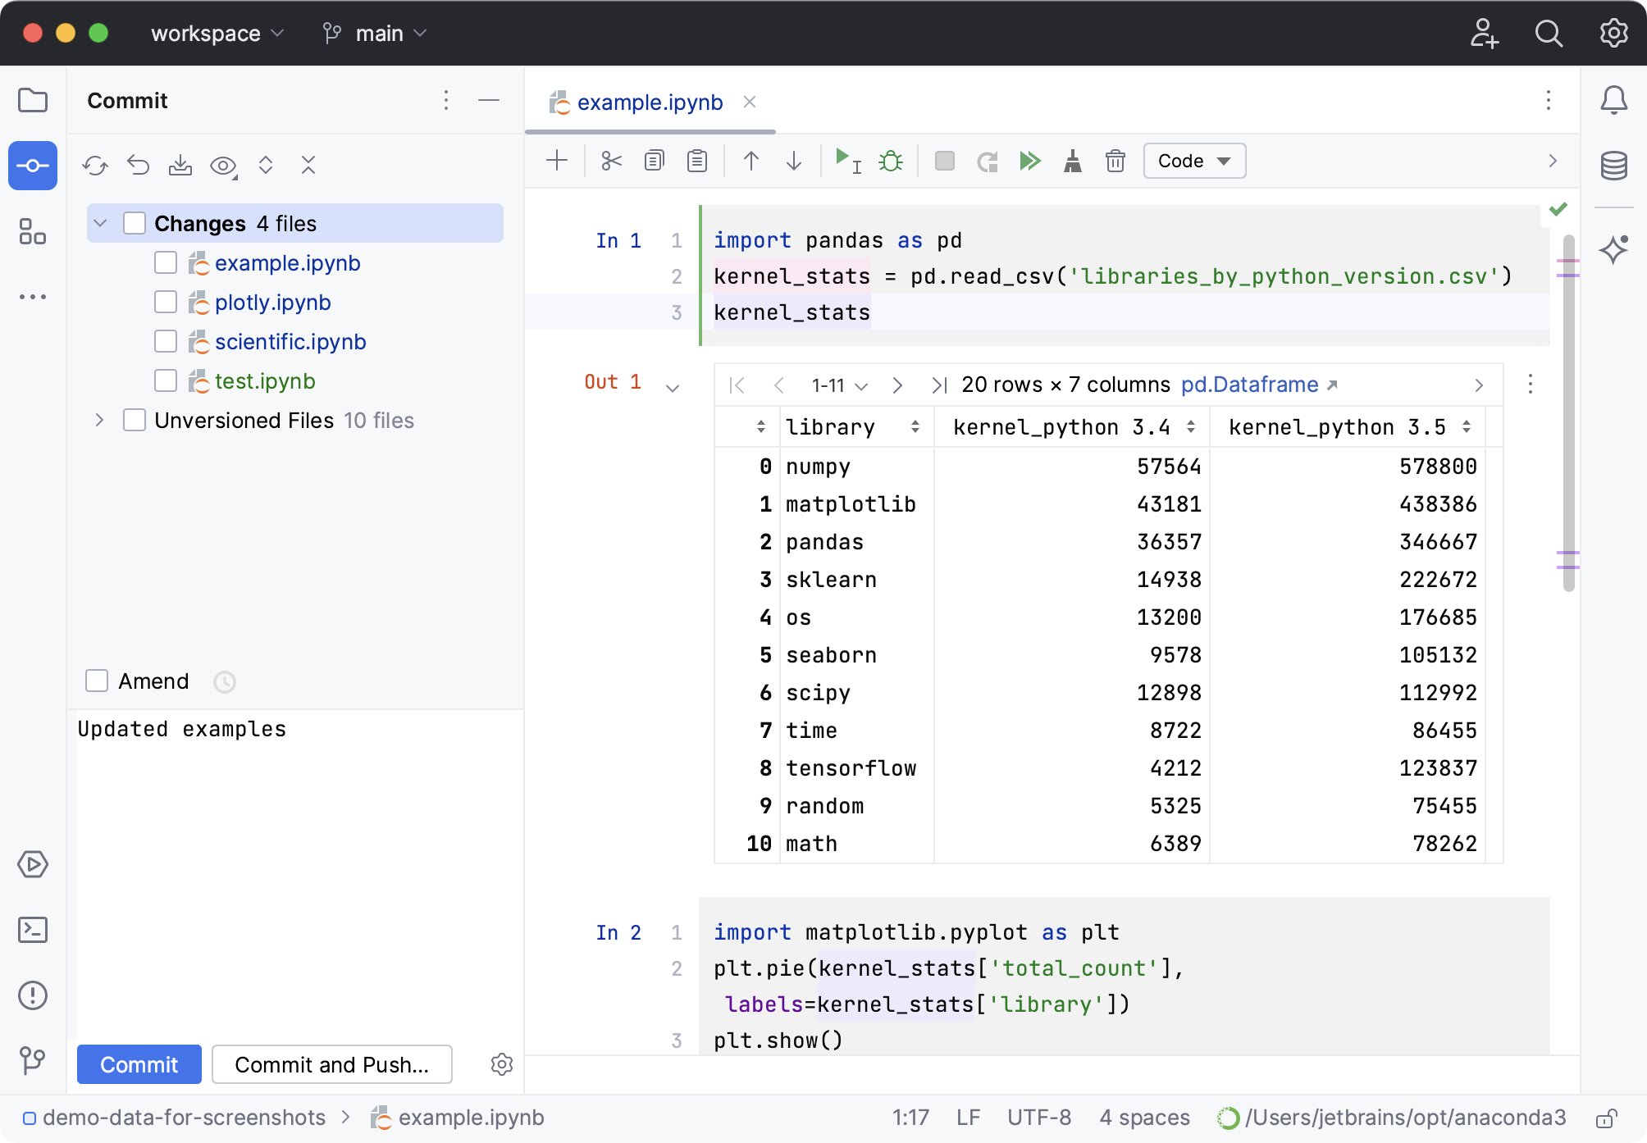
Task: Go to next dataframe page
Action: click(x=897, y=385)
